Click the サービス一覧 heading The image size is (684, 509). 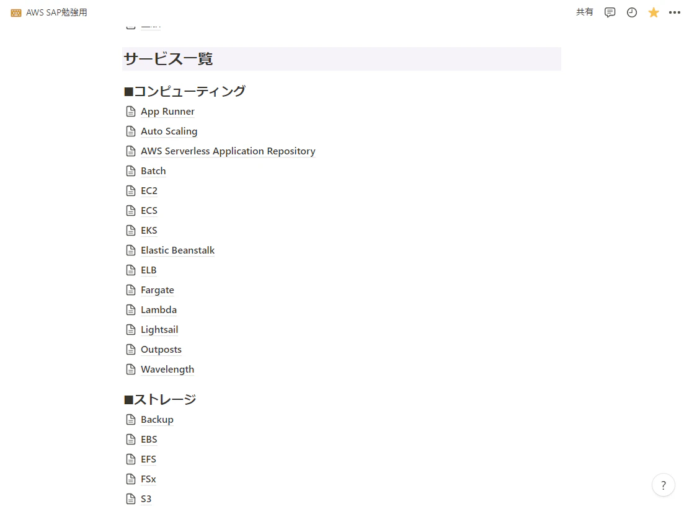169,59
